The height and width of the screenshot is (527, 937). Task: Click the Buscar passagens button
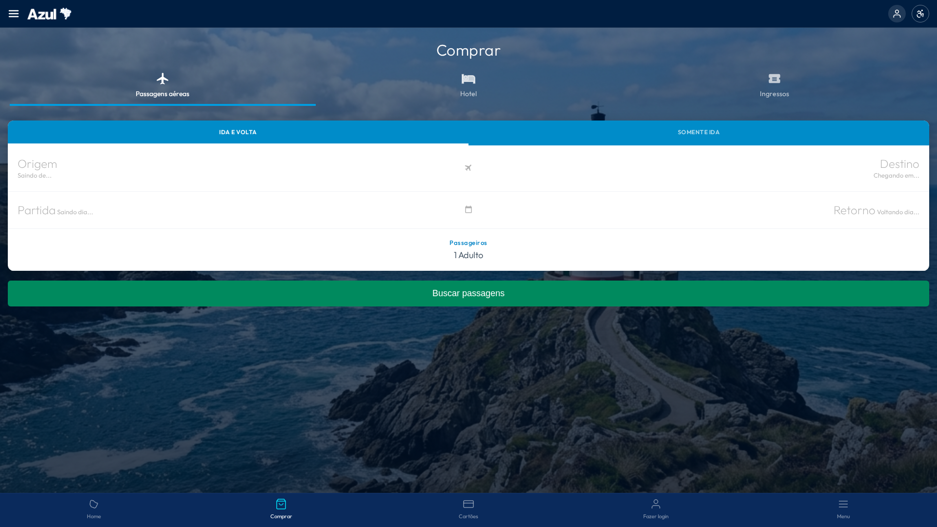tap(468, 293)
